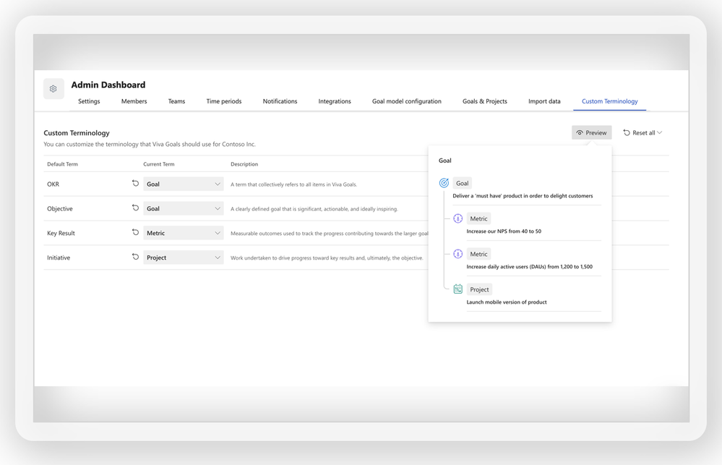
Task: Click the Current Term column header
Action: click(159, 164)
